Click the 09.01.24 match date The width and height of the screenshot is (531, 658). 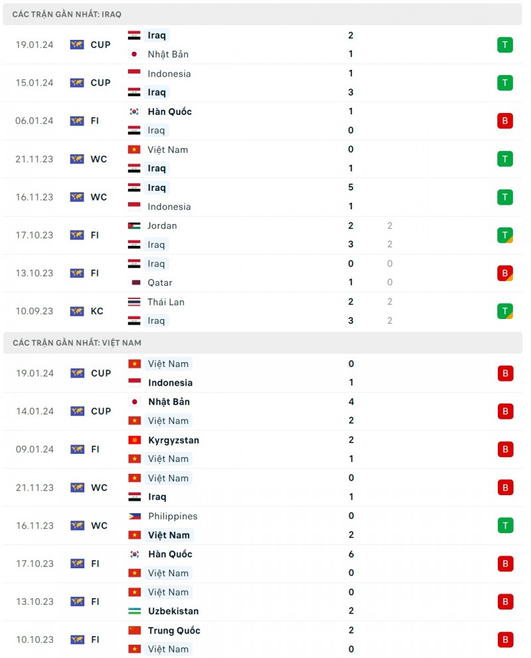coord(35,449)
